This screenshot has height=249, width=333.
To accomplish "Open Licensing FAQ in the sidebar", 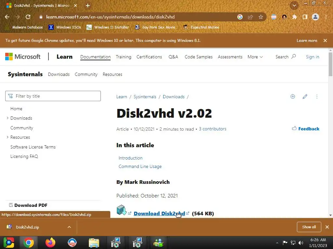I will coord(24,156).
